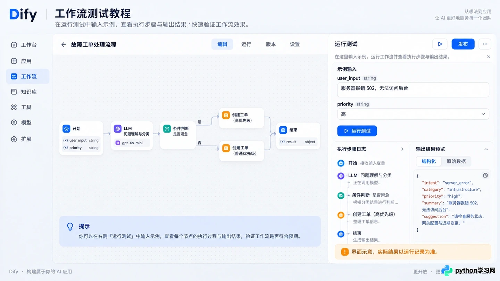The height and width of the screenshot is (281, 500).
Task: Show the 结构化 output view
Action: [x=429, y=161]
